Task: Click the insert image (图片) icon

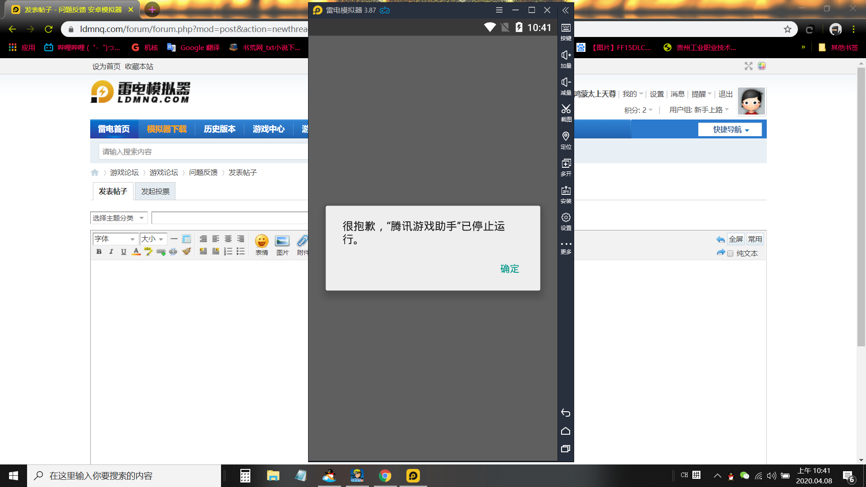Action: point(282,241)
